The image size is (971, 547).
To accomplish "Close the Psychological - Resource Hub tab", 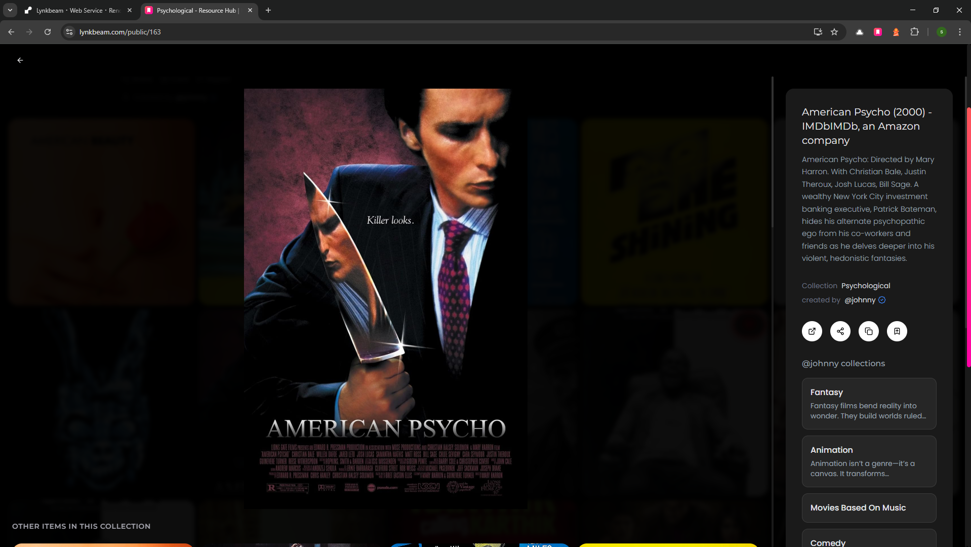I will click(x=250, y=10).
